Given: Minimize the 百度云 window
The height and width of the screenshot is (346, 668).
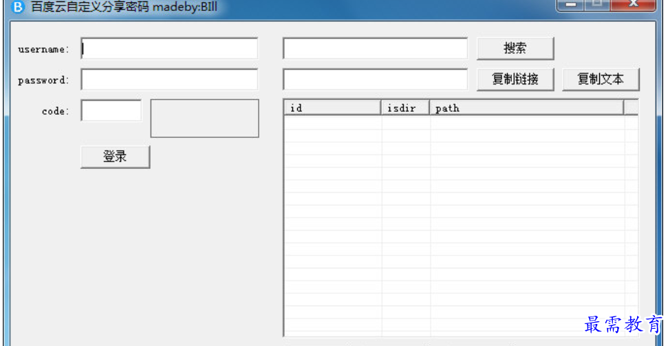Looking at the screenshot, I should (571, 5).
